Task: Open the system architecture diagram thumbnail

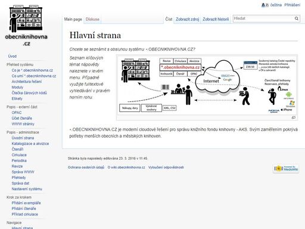Action: [207, 85]
